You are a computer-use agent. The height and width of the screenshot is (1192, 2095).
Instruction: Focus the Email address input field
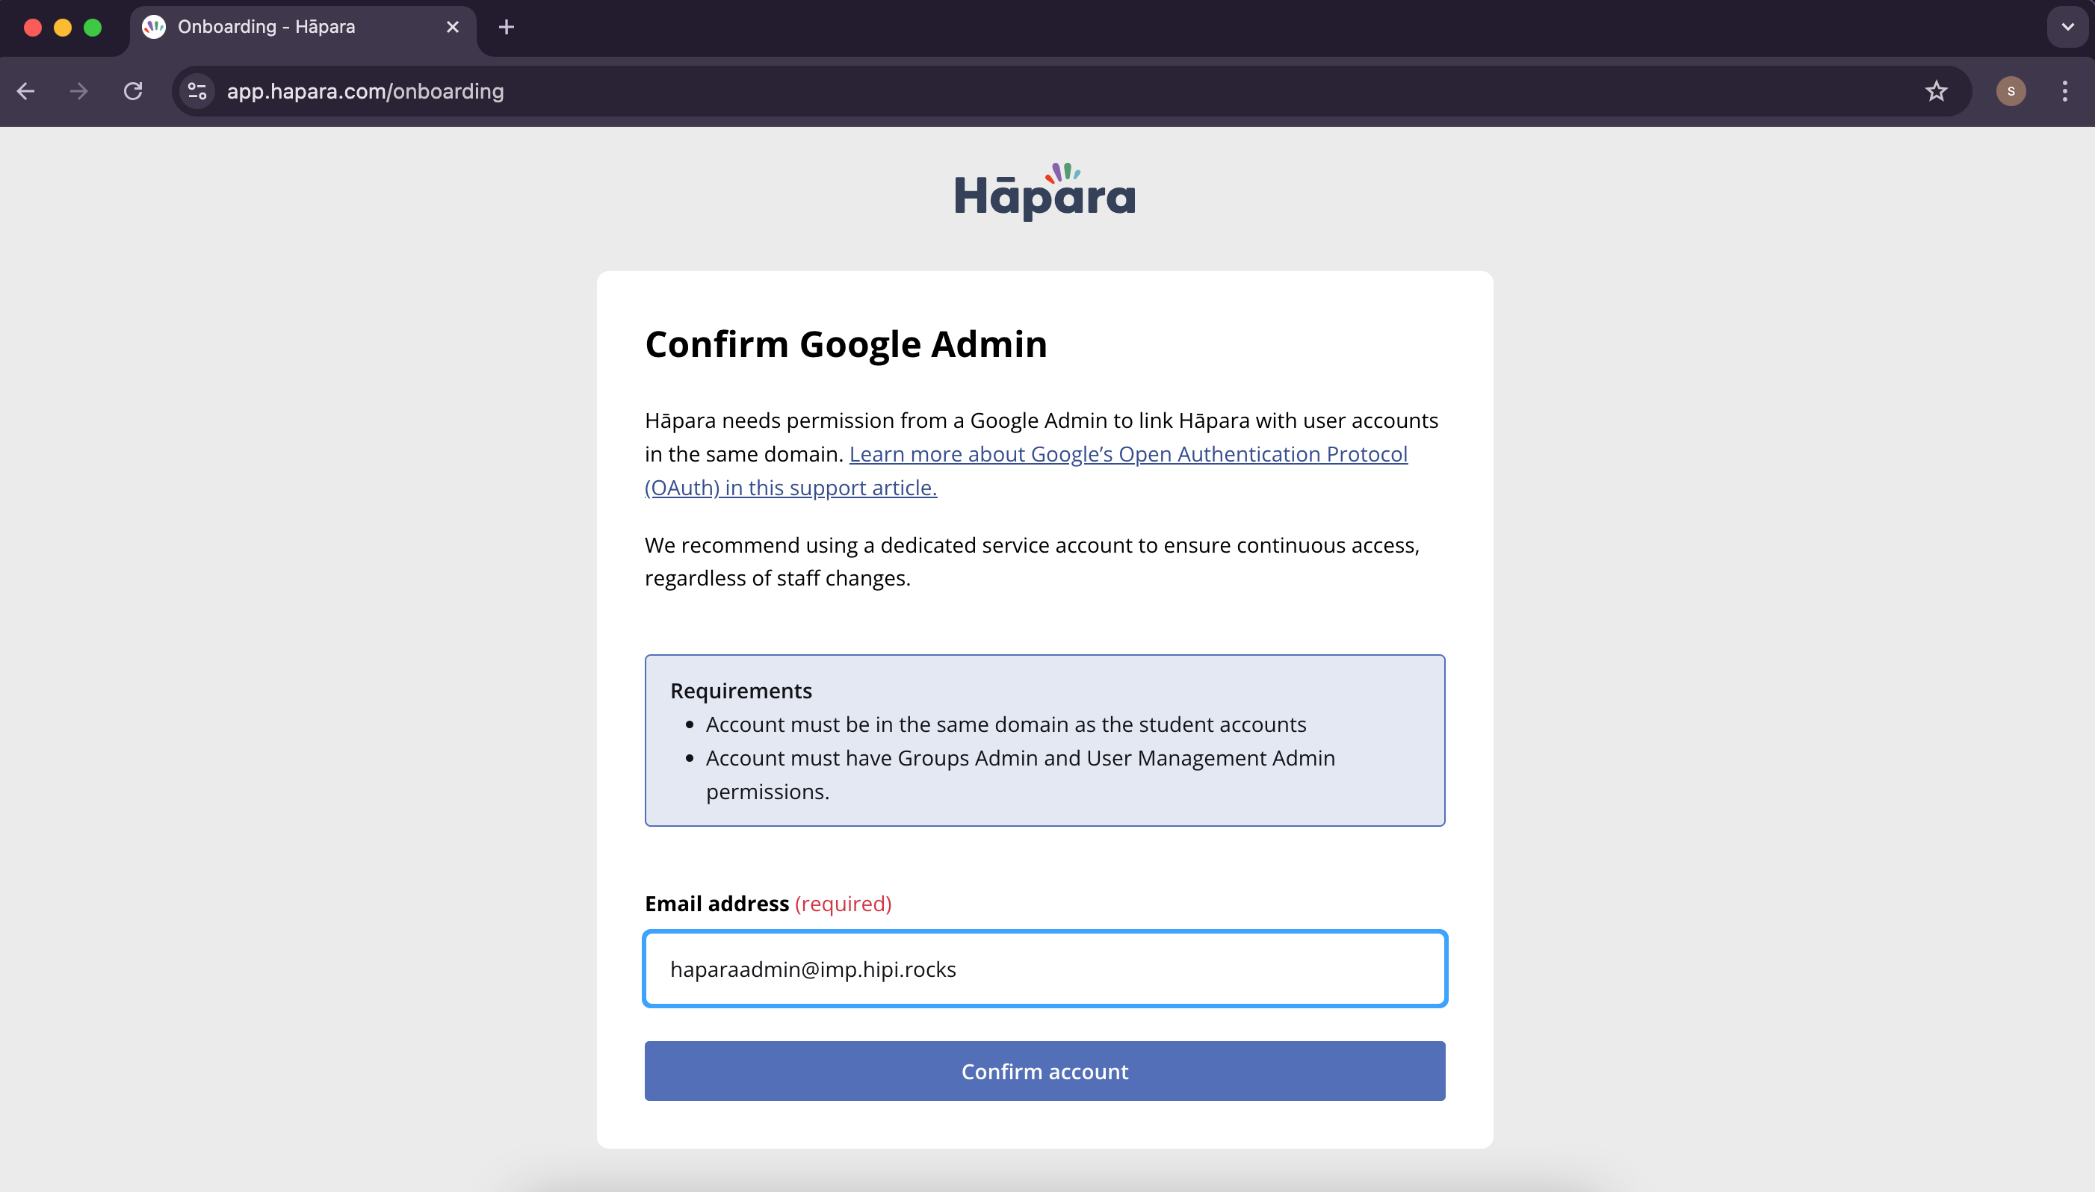pos(1045,969)
